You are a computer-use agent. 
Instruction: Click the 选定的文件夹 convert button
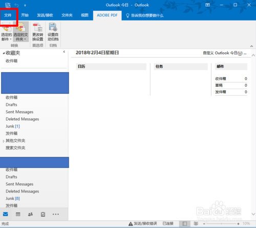[x=20, y=32]
